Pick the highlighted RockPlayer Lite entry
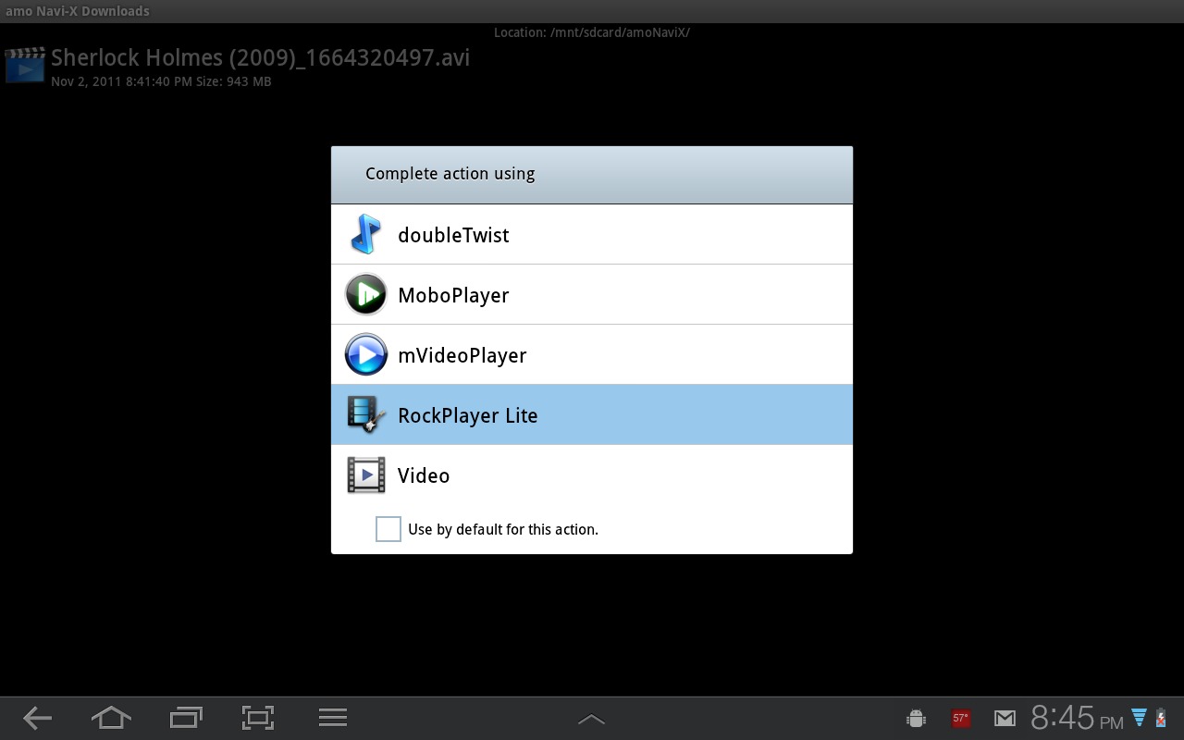 pyautogui.click(x=592, y=415)
